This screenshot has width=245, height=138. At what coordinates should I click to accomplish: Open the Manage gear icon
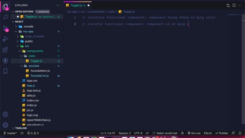click(x=5, y=125)
